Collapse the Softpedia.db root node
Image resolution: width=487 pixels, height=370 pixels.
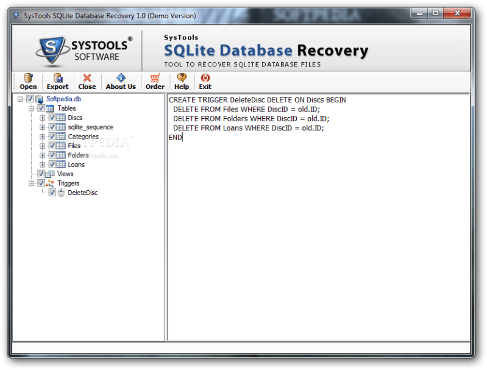(20, 99)
